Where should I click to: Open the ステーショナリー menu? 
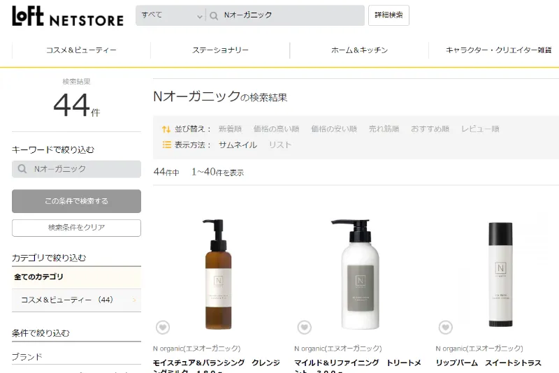click(220, 50)
